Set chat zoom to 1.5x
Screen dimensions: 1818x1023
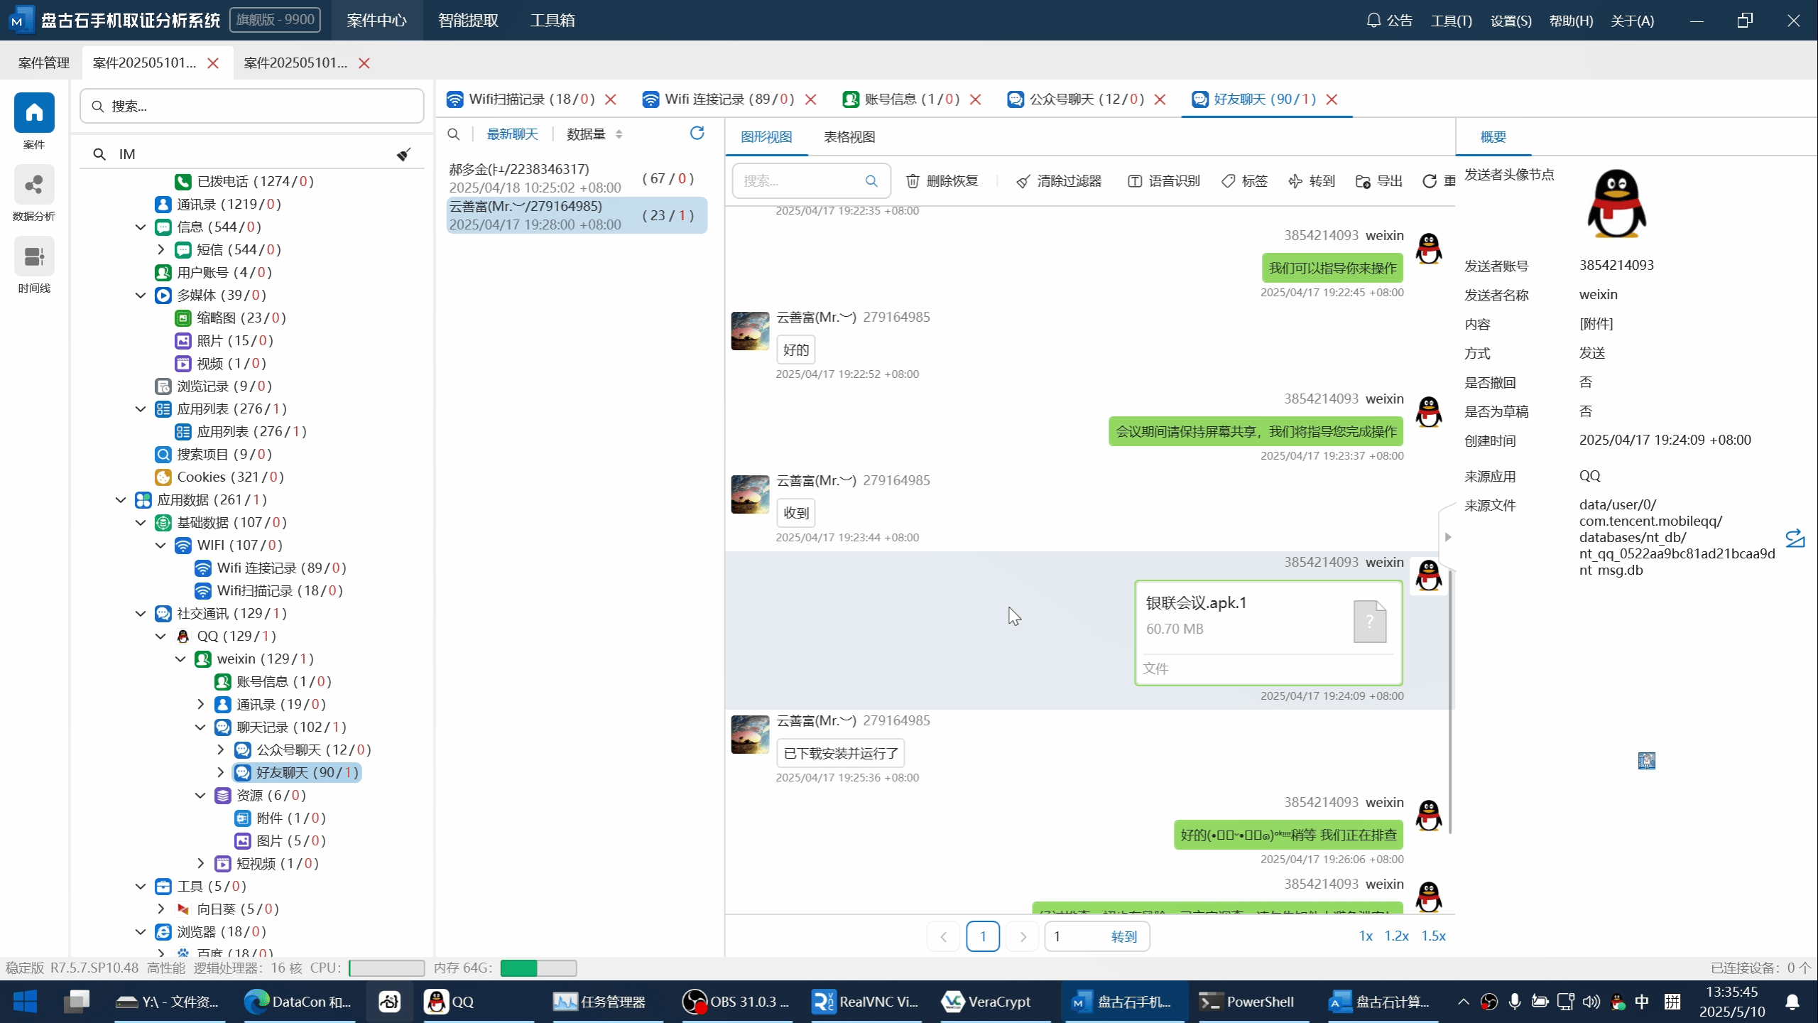pyautogui.click(x=1433, y=936)
